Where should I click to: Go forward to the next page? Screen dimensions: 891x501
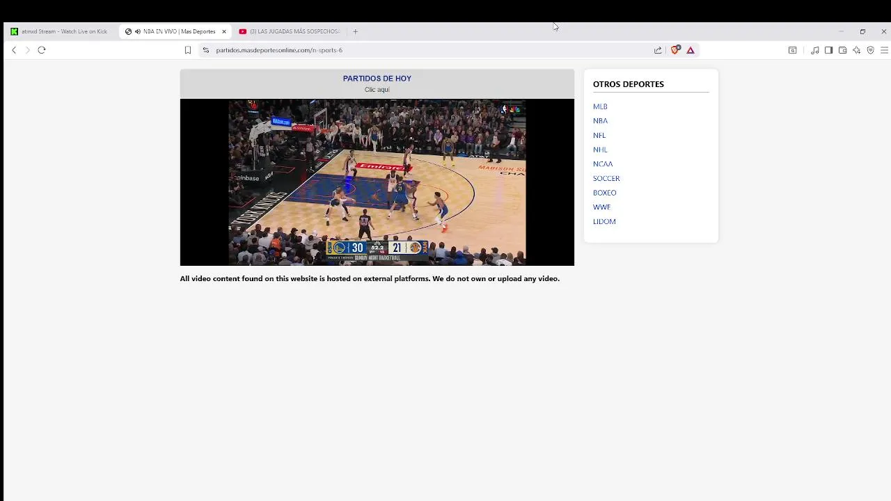click(28, 50)
